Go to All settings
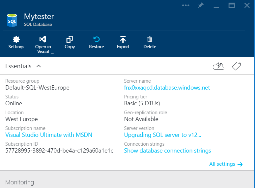The width and height of the screenshot is (255, 188). coord(226,164)
